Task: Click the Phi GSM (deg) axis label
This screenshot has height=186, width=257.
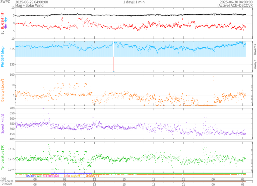Action: tap(3, 57)
